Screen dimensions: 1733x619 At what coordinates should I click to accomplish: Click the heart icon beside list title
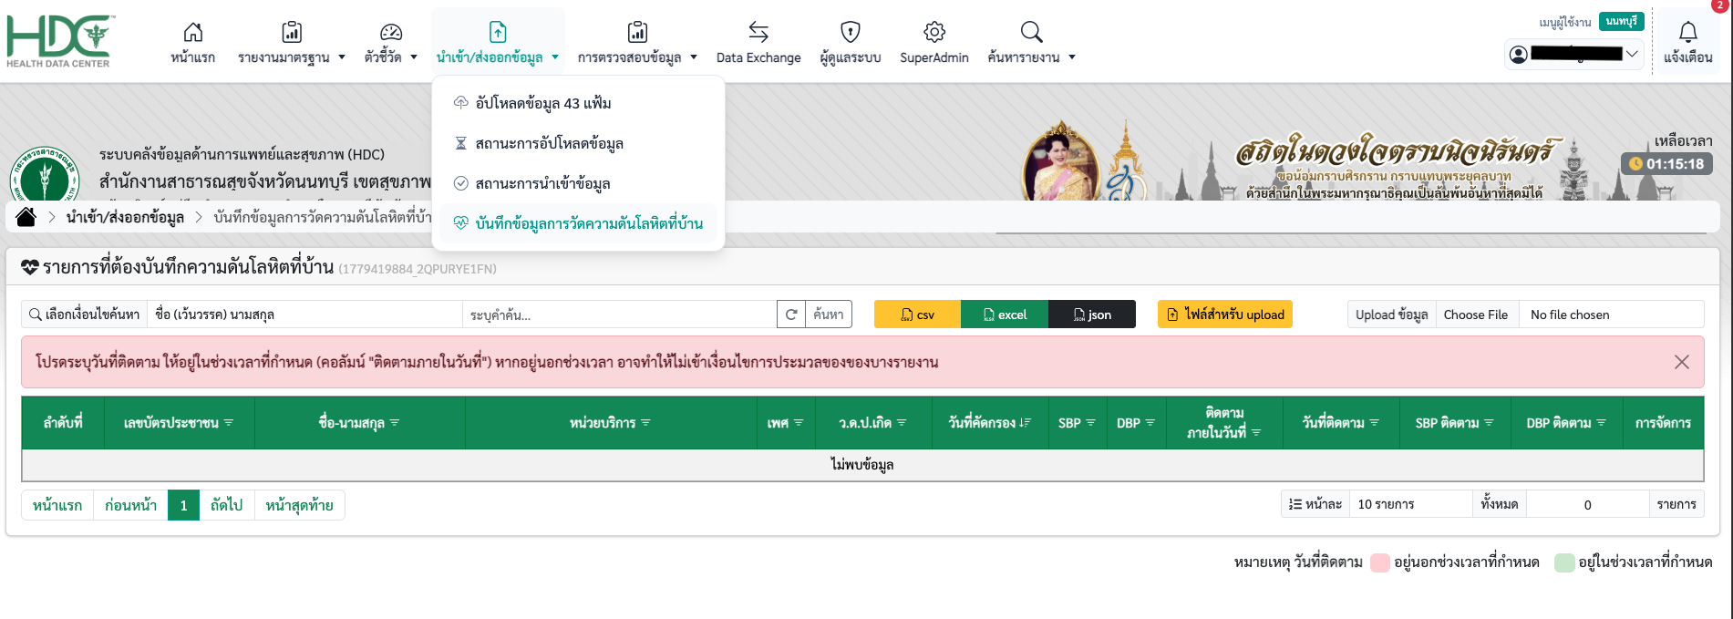[30, 268]
